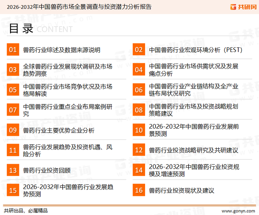Open 中国兽药行业市场竞争状况及市场格局解读
Screen dimensions: 259x215
pos(68,90)
